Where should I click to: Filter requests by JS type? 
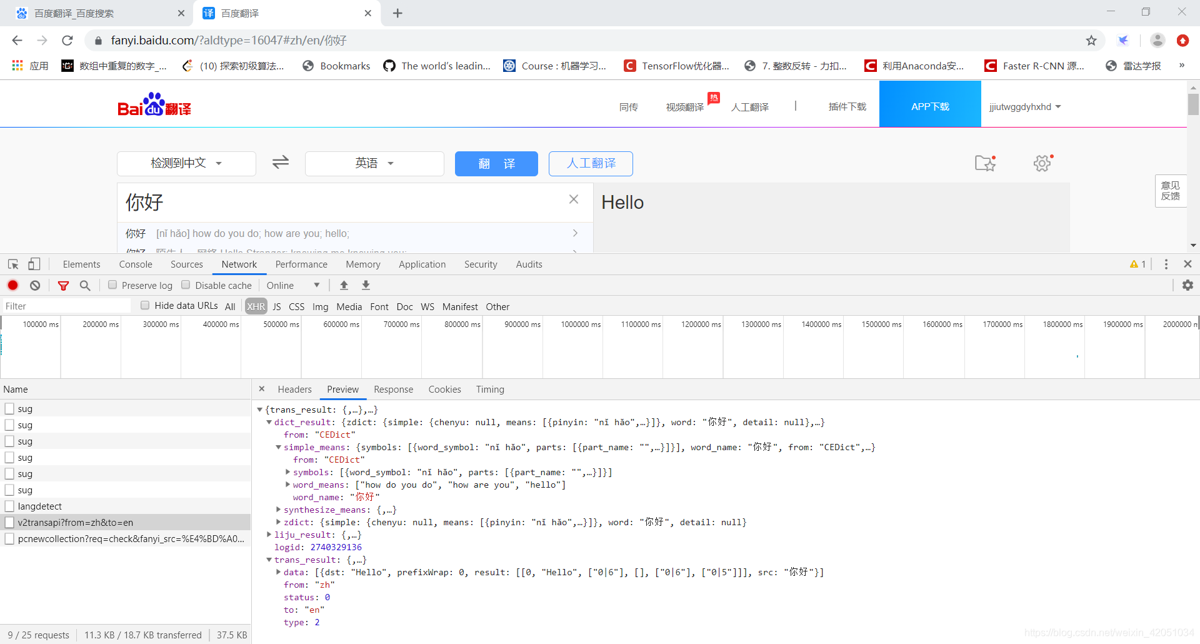click(277, 306)
